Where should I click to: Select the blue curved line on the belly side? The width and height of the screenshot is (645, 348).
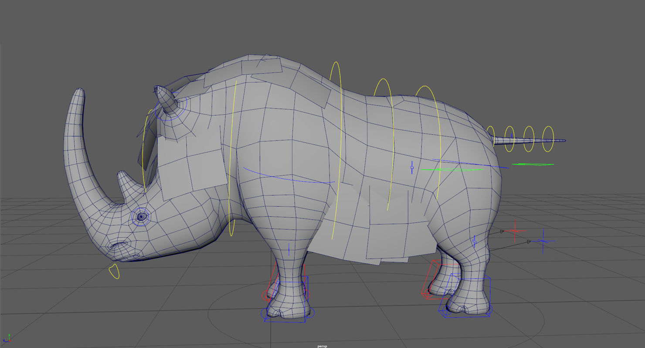tap(289, 176)
